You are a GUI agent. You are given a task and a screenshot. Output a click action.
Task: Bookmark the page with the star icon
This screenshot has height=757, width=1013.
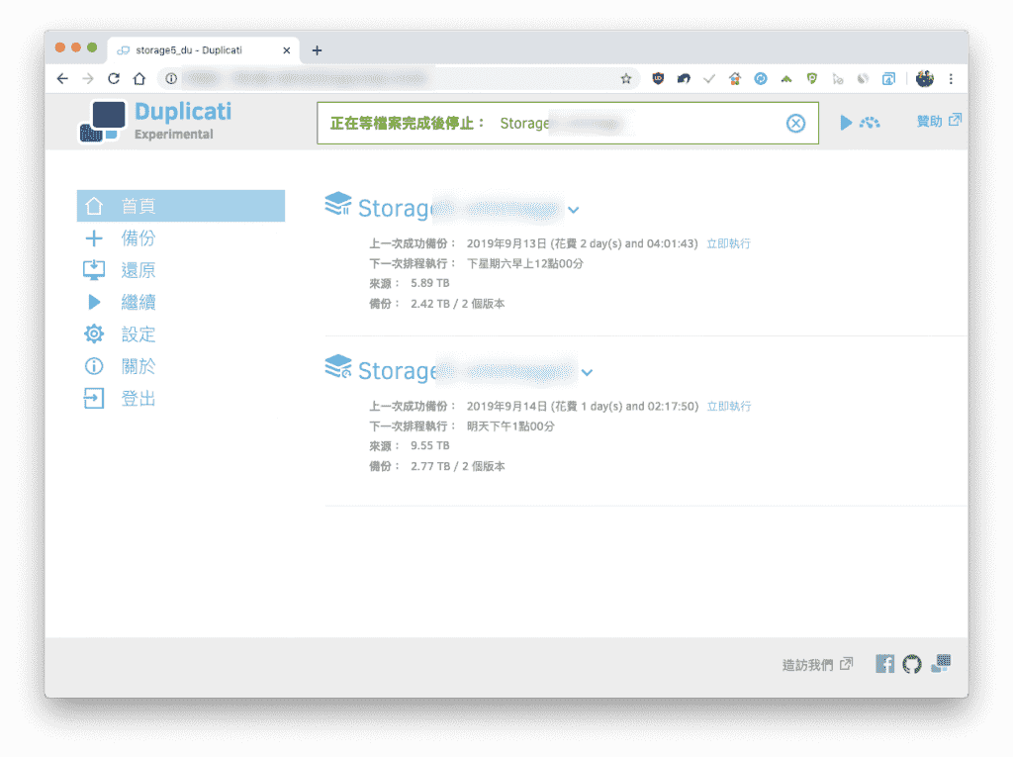tap(626, 79)
